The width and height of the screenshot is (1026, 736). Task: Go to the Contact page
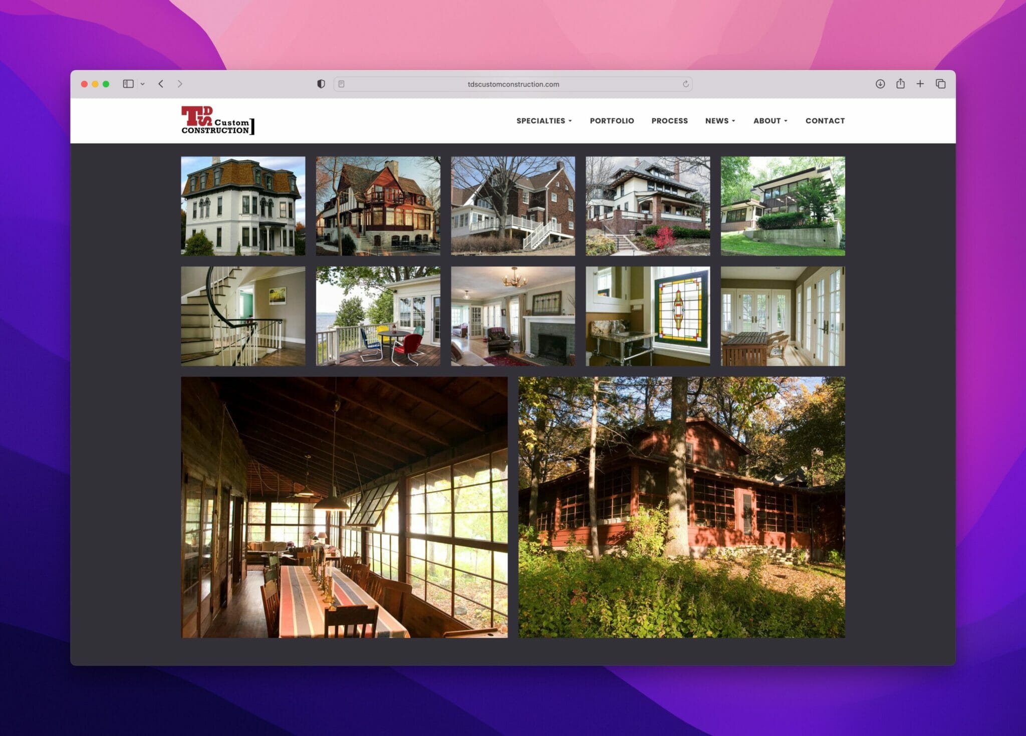(x=825, y=121)
